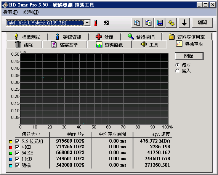This screenshot has width=218, height=175.
Task: Open the 說明(H) help menu
Action: [x=31, y=12]
